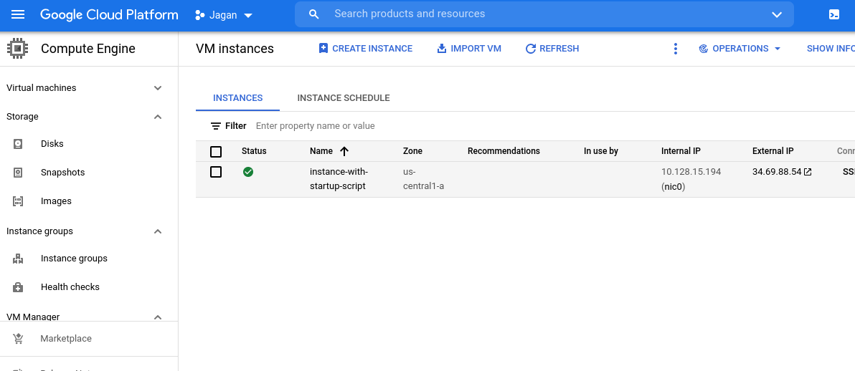Click REFRESH button
This screenshot has height=371, width=855.
(552, 49)
